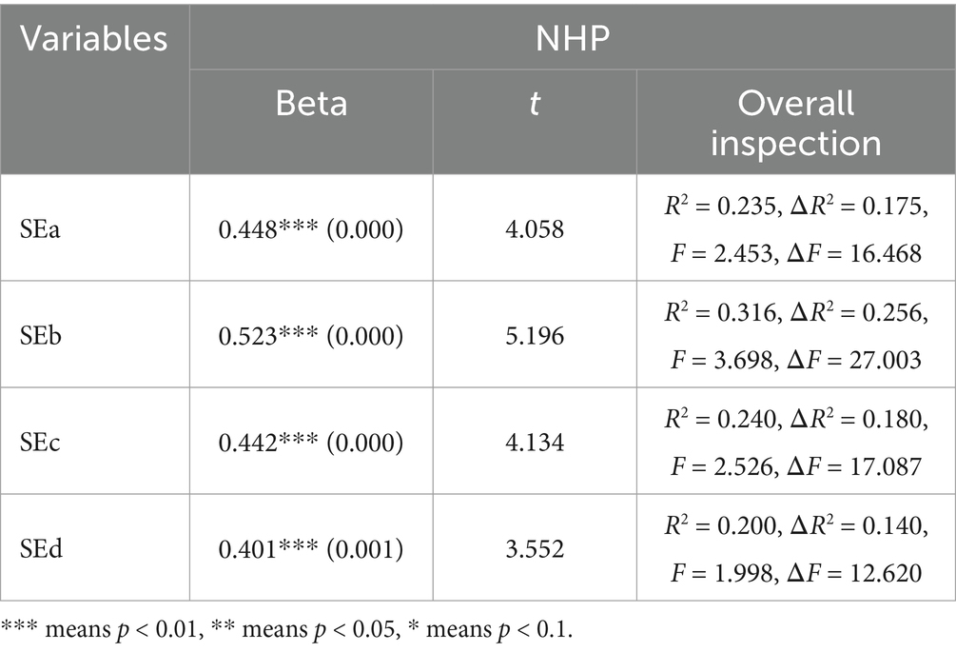Click the italic t column header
Screen dimensions: 956x652
pos(534,103)
